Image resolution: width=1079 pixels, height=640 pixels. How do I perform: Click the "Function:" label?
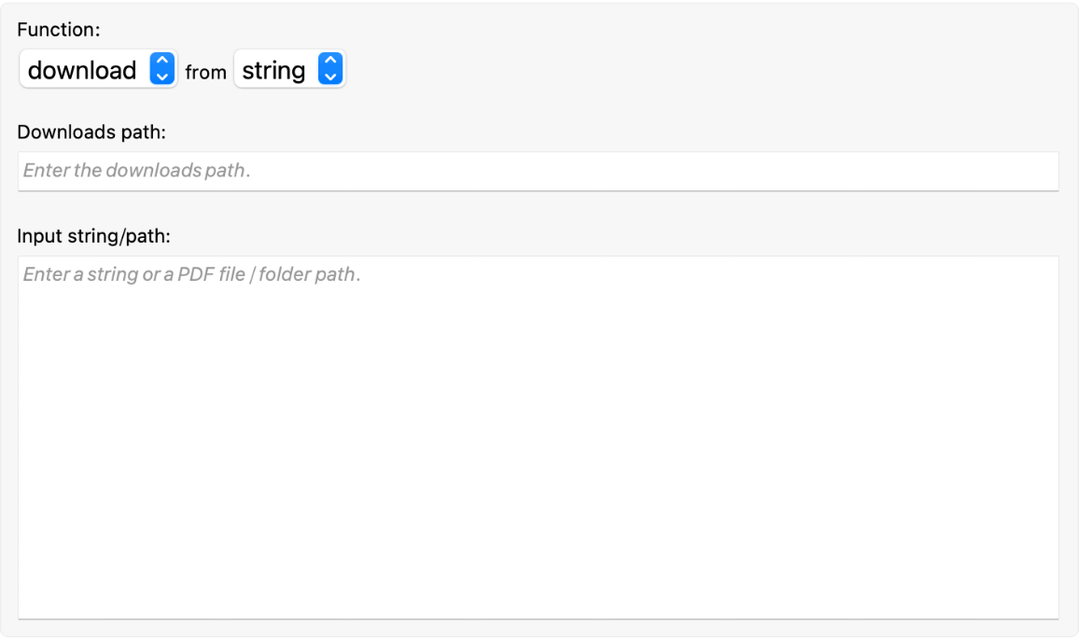coord(58,30)
